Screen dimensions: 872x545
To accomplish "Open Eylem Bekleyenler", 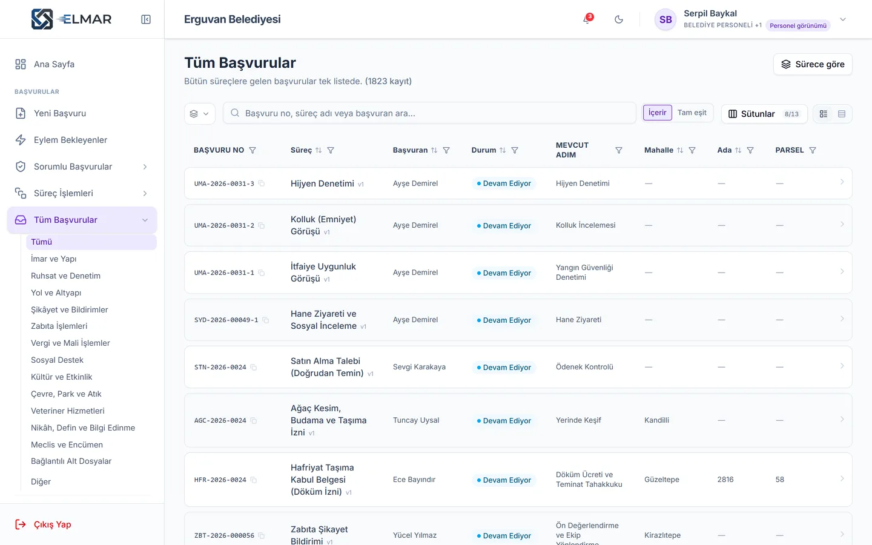I will (82, 140).
